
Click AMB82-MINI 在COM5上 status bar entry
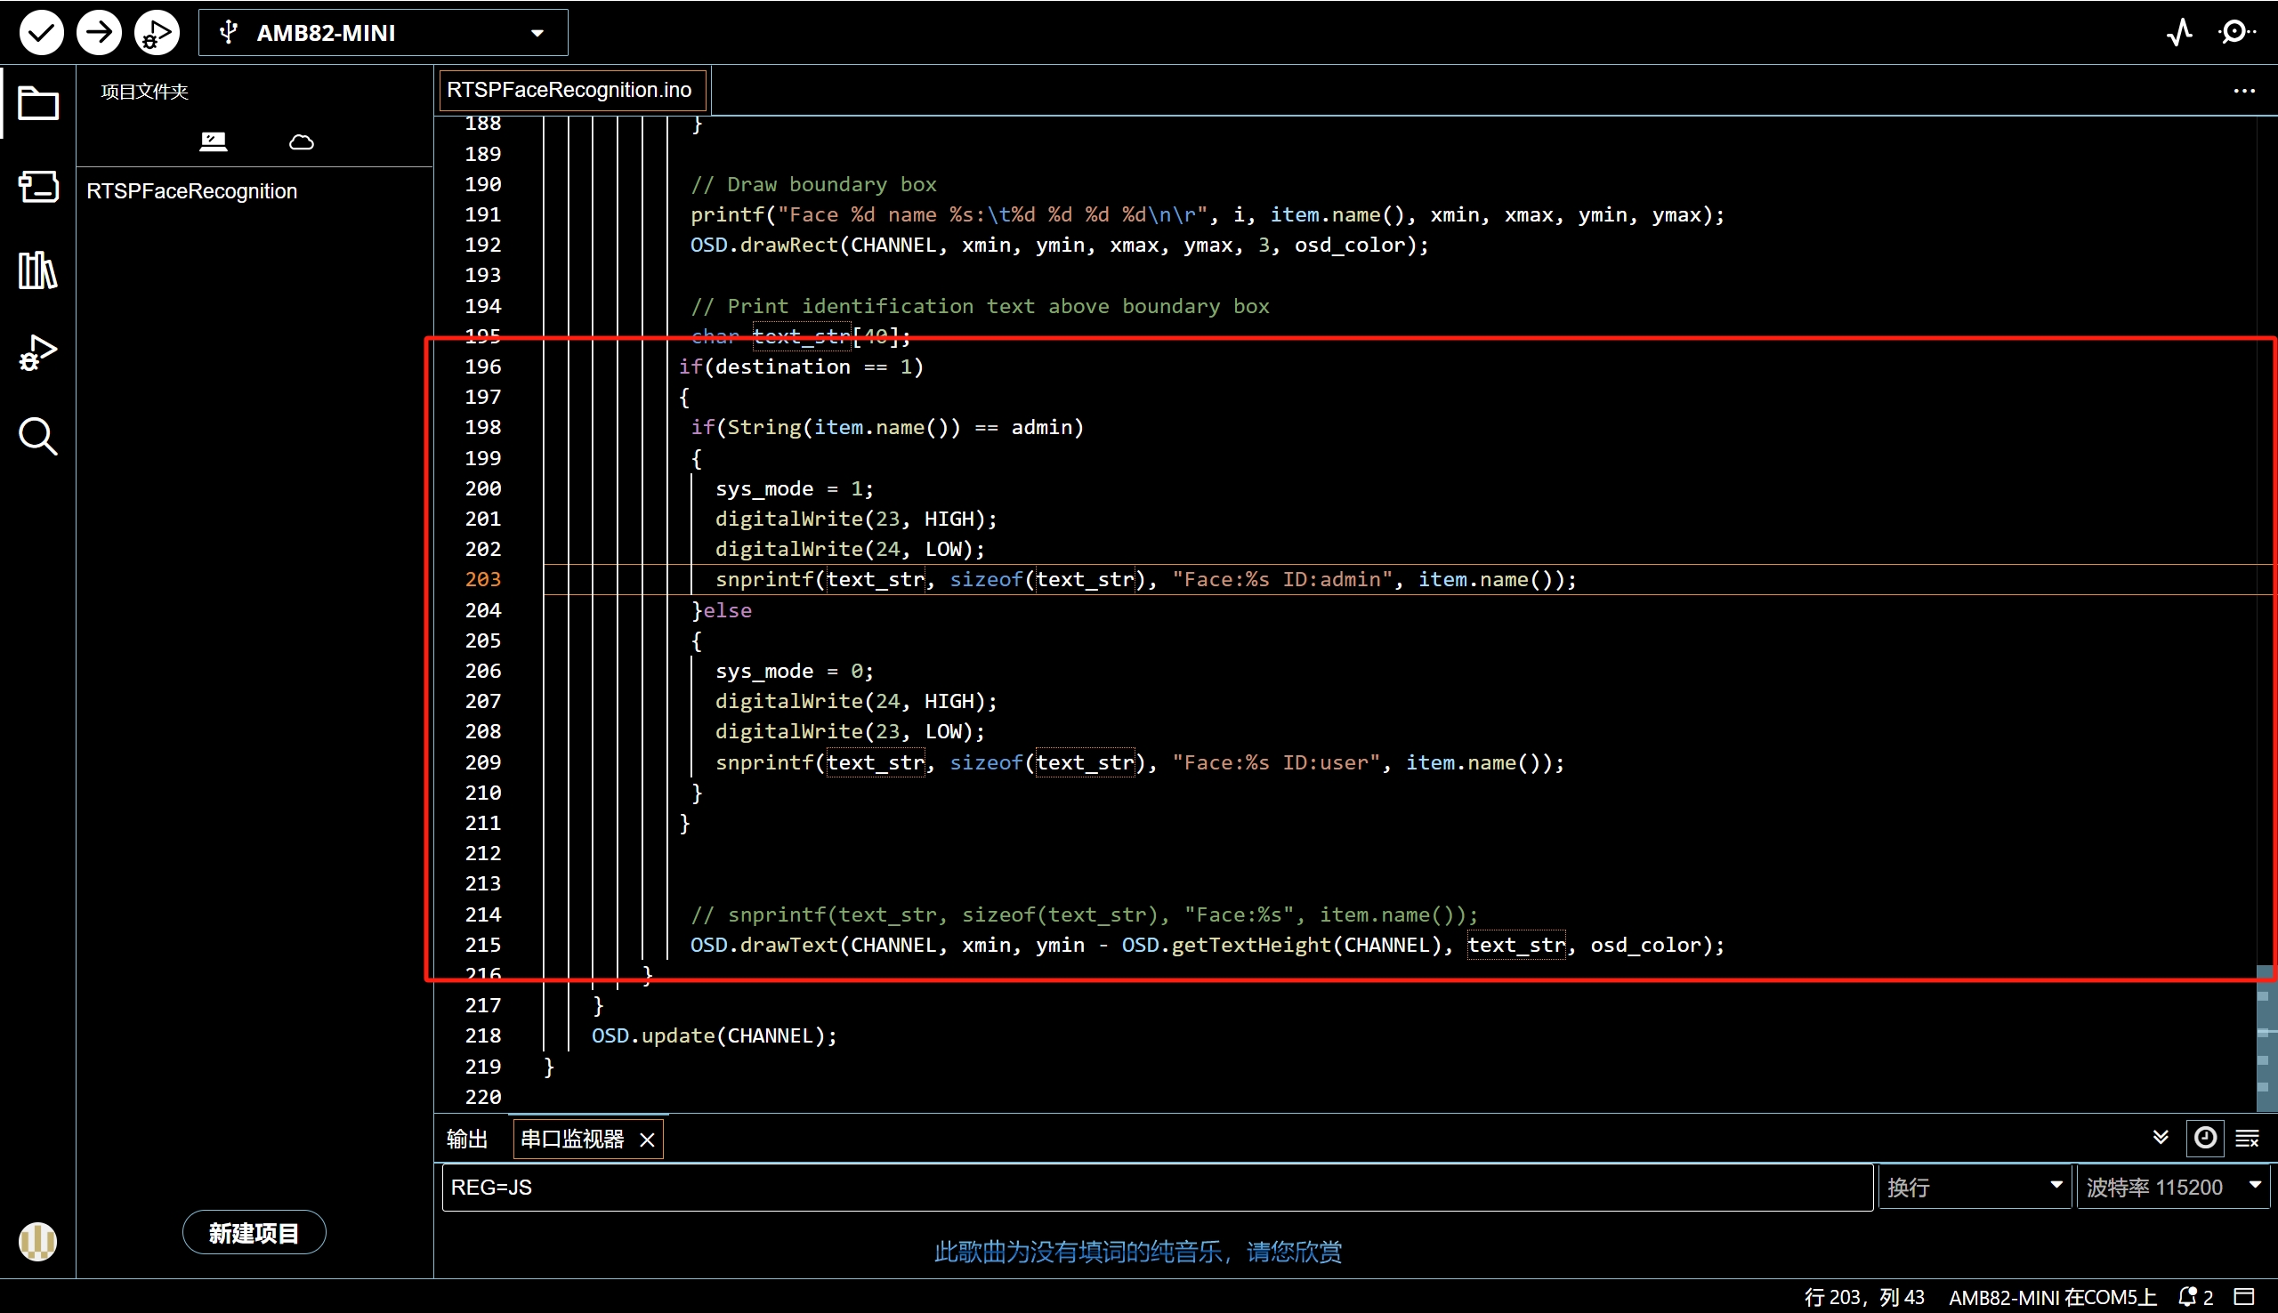point(2052,1297)
